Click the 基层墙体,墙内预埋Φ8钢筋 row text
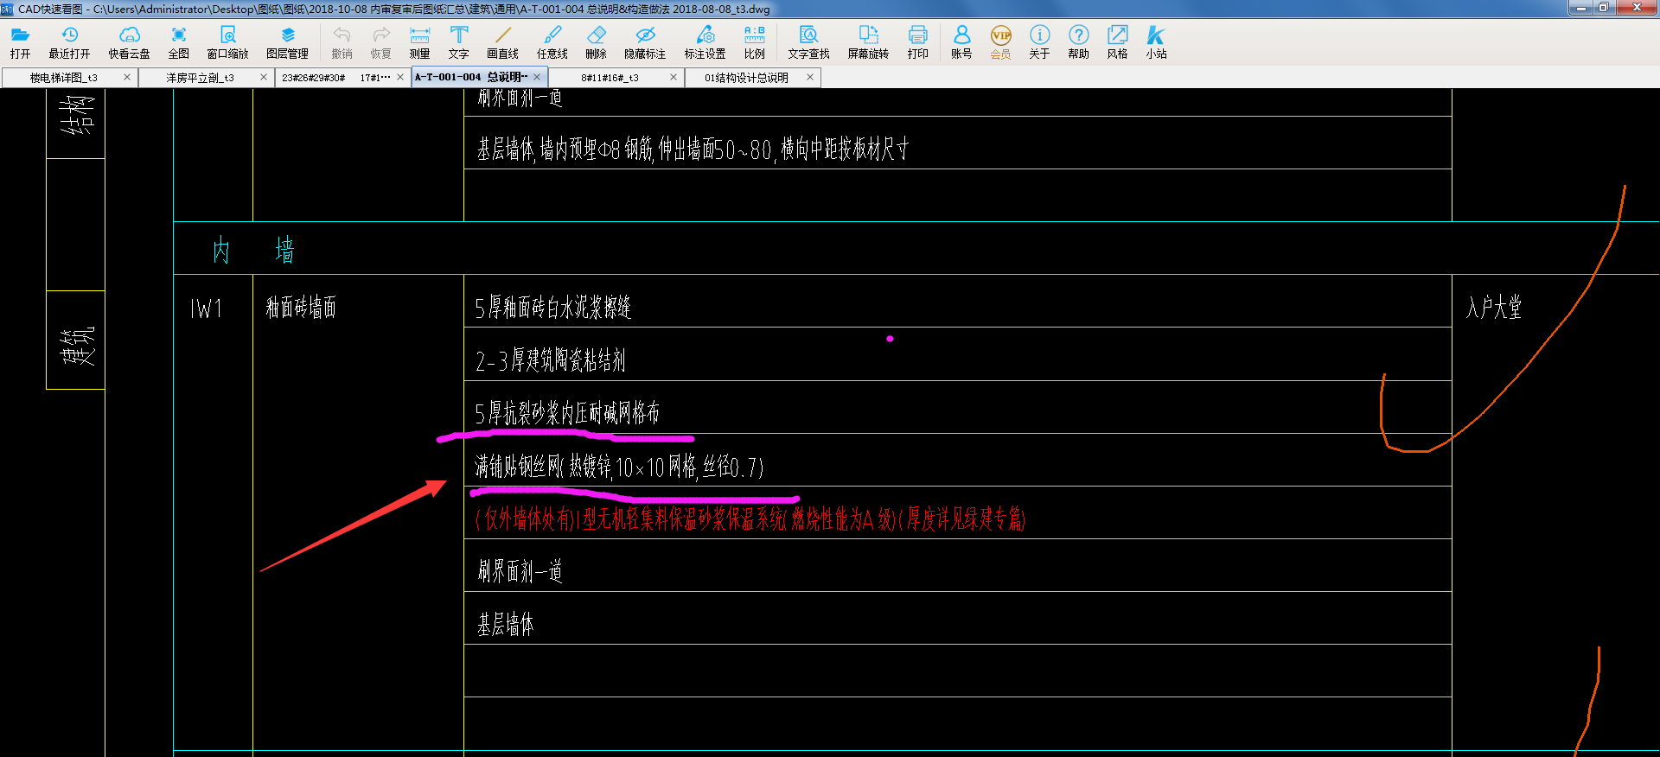 [x=693, y=149]
